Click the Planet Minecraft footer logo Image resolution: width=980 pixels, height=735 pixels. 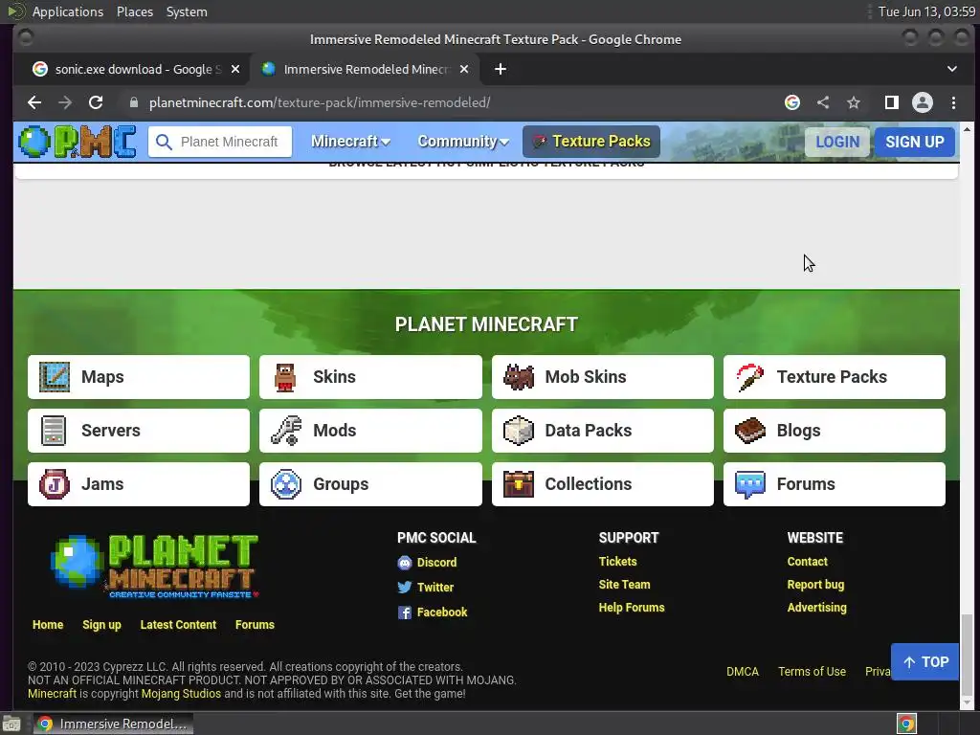coord(154,567)
